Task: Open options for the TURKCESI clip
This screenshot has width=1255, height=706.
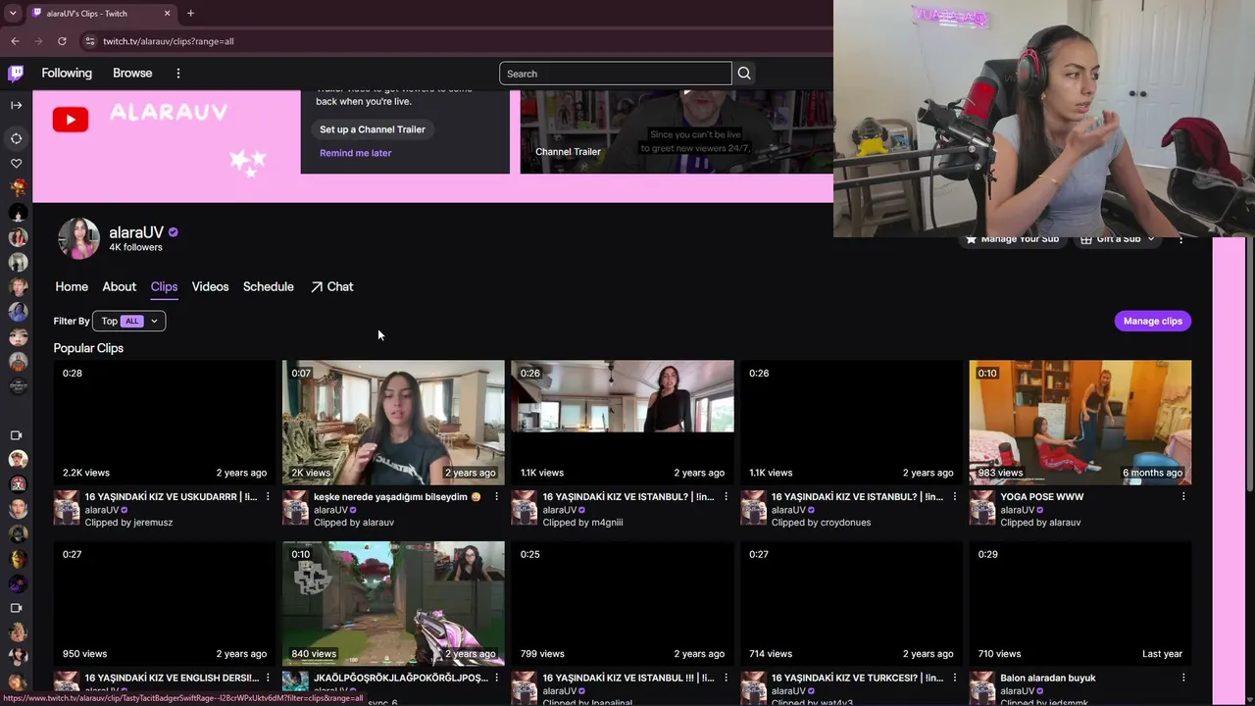Action: [954, 678]
